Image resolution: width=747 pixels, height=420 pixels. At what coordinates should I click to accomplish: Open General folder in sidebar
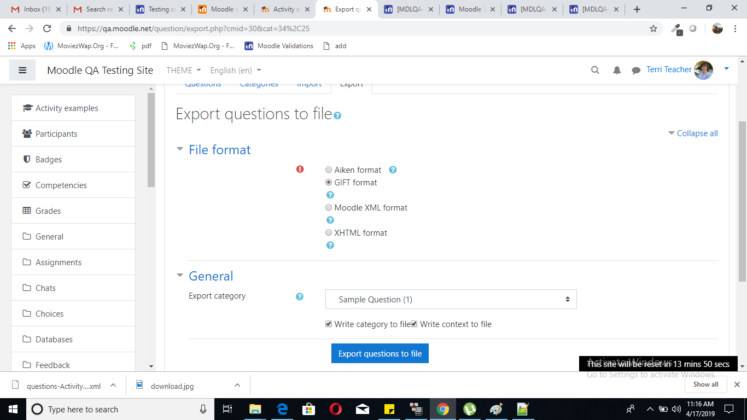[73, 237]
